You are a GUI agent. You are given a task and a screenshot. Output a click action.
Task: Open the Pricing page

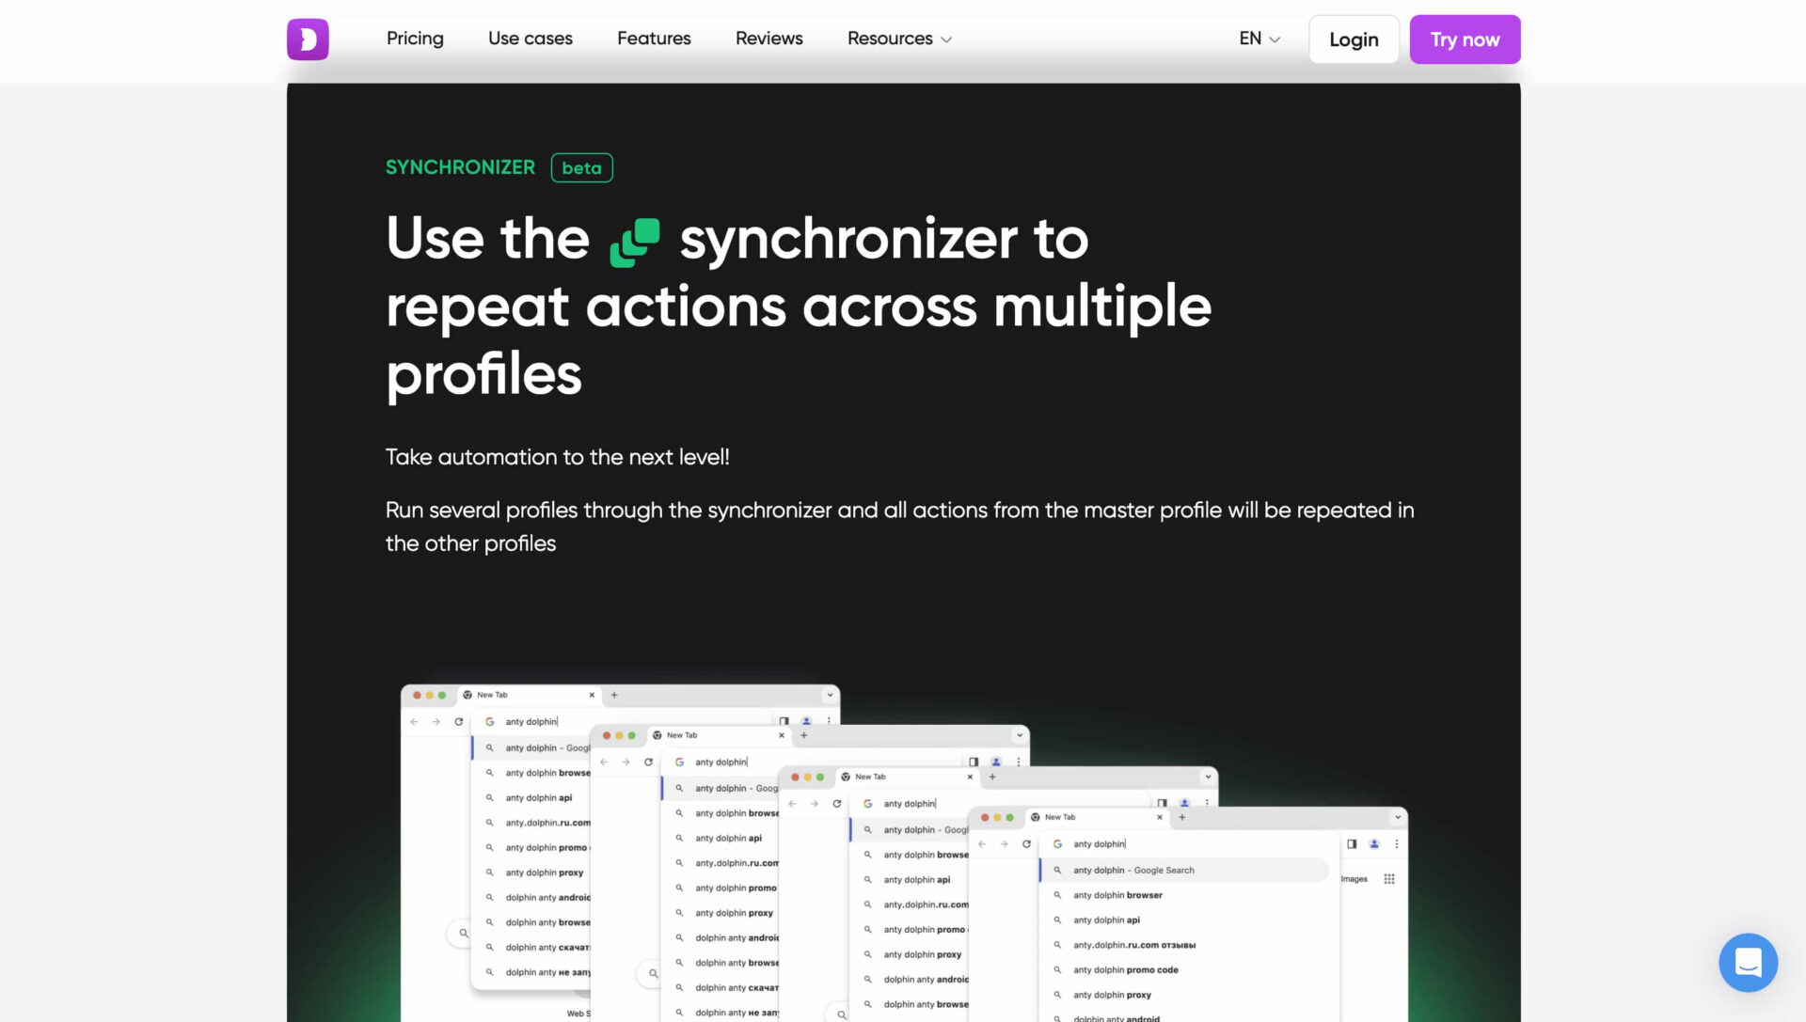point(415,39)
